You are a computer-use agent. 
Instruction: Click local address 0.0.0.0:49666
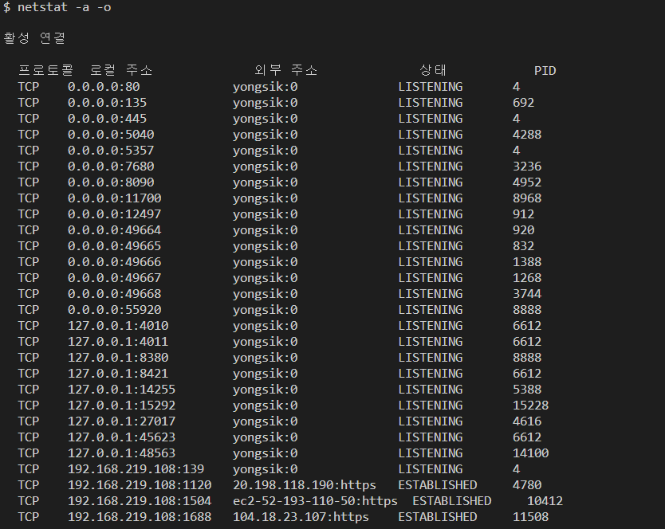tap(115, 262)
